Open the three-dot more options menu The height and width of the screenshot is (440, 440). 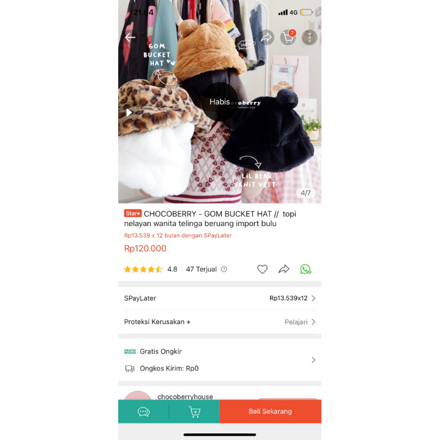(310, 37)
